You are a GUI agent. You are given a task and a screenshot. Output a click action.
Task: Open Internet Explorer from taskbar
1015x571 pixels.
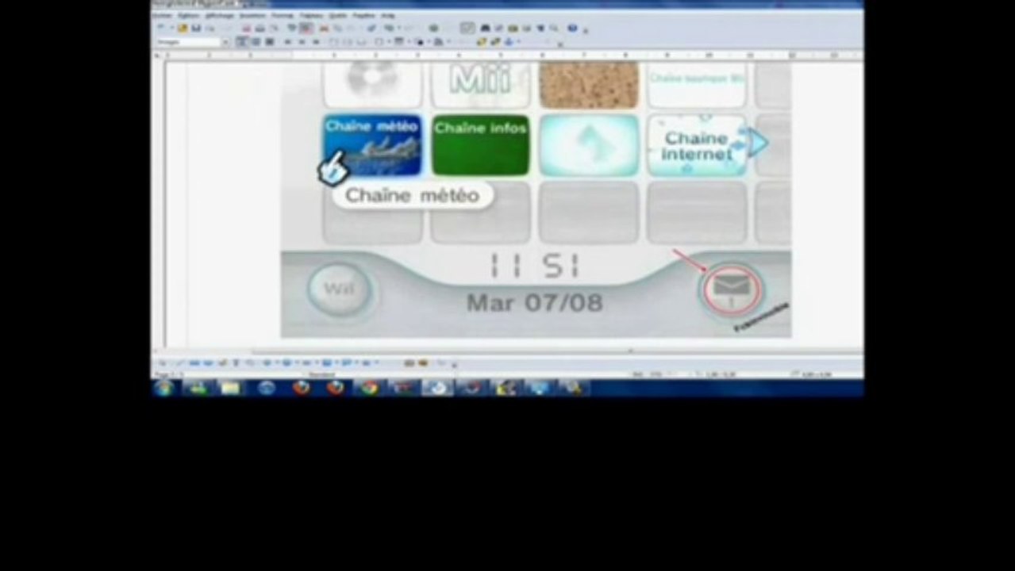click(266, 388)
